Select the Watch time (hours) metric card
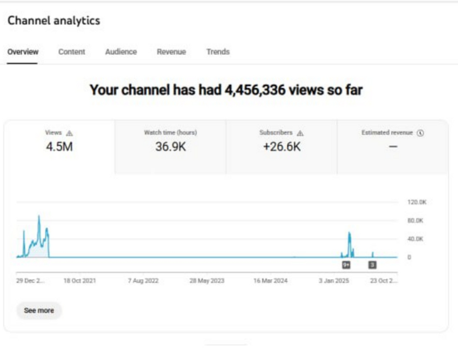 point(170,147)
